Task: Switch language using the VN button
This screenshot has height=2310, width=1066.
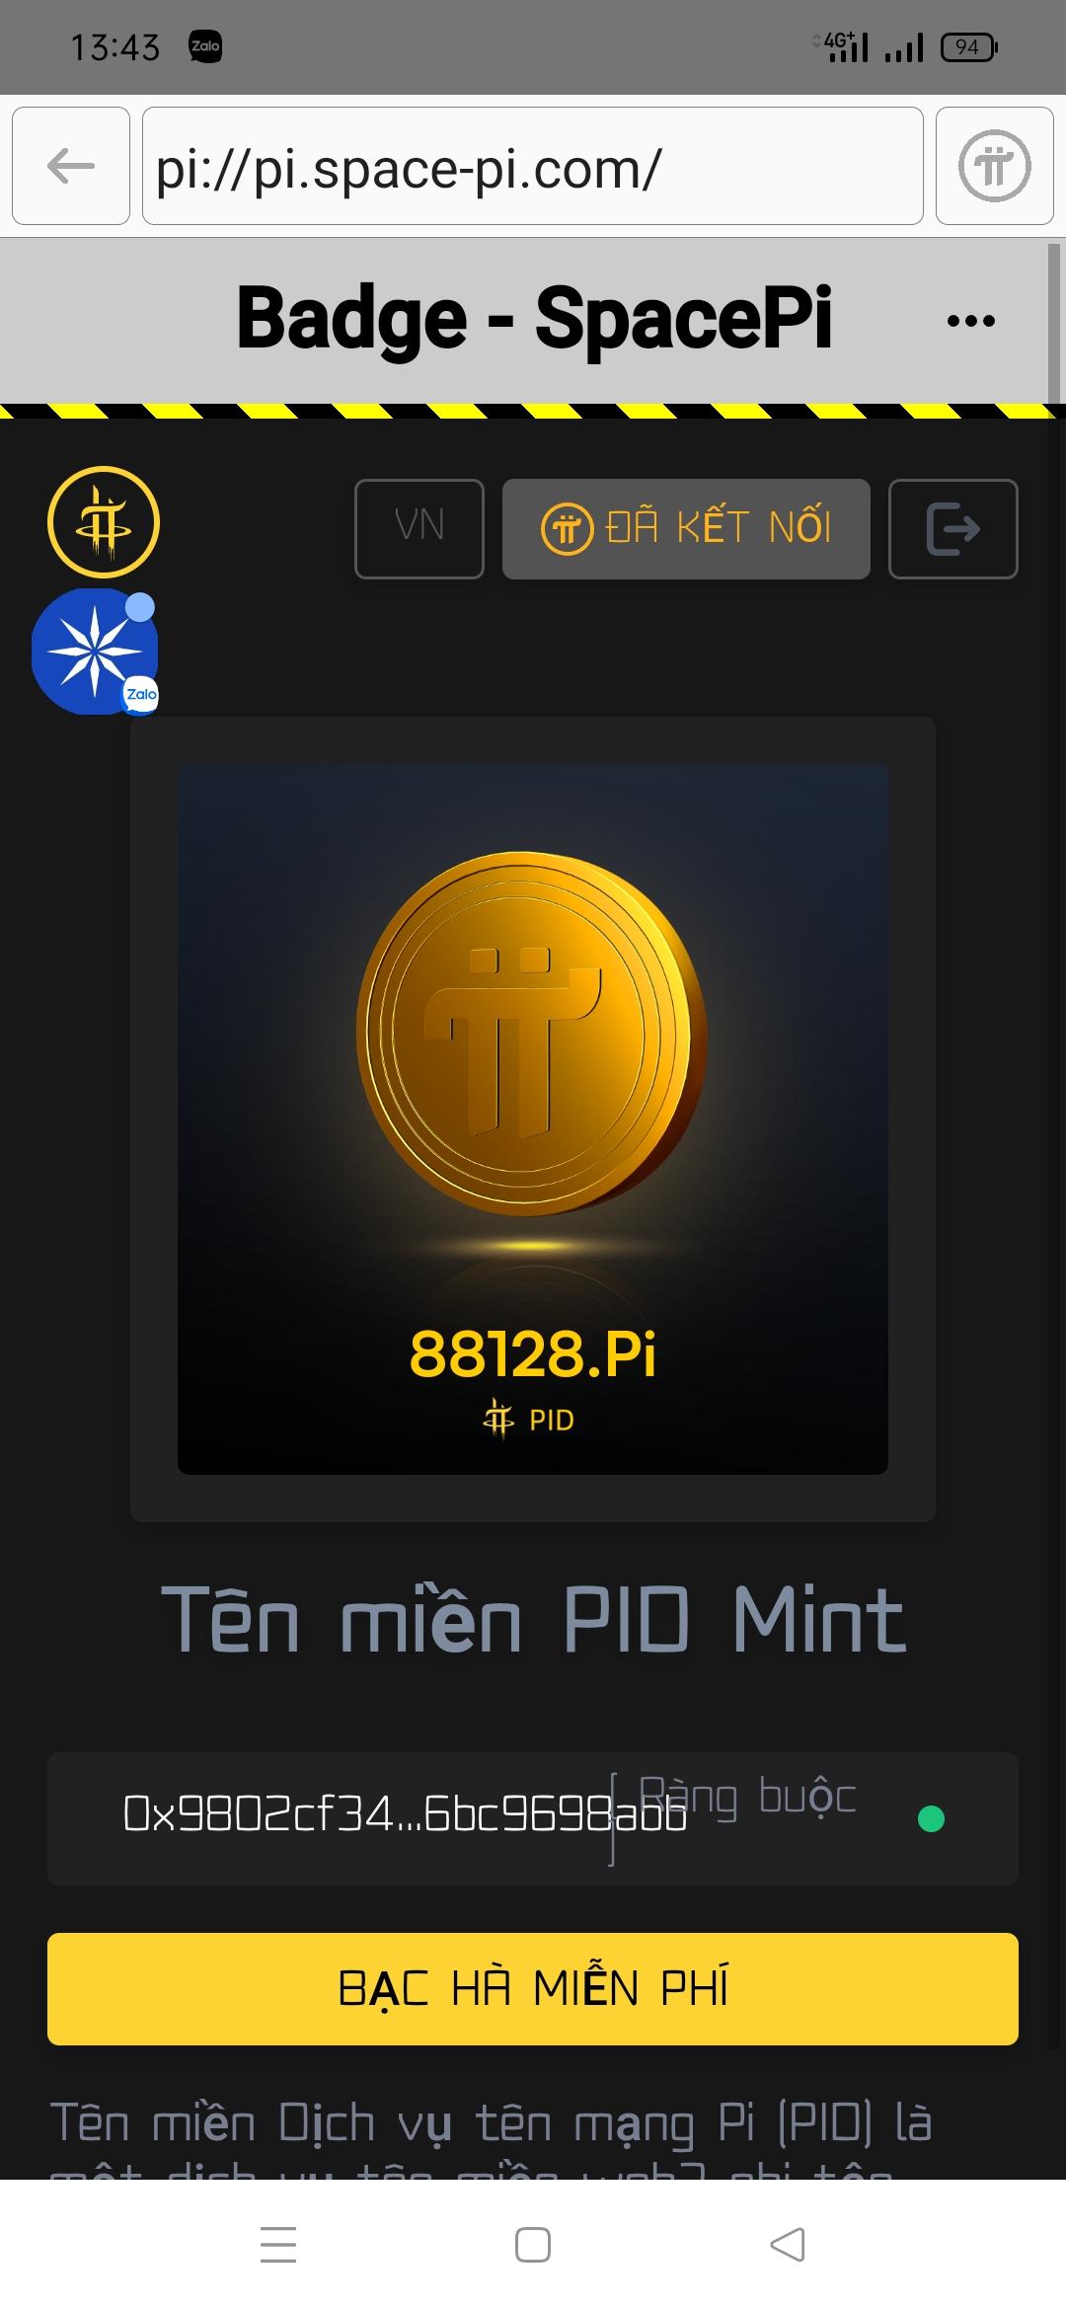Action: pos(419,528)
